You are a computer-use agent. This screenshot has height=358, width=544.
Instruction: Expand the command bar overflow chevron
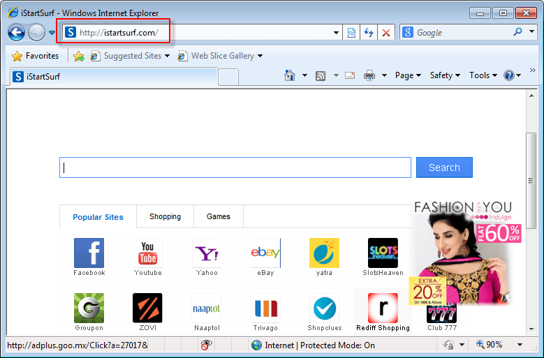[x=533, y=70]
